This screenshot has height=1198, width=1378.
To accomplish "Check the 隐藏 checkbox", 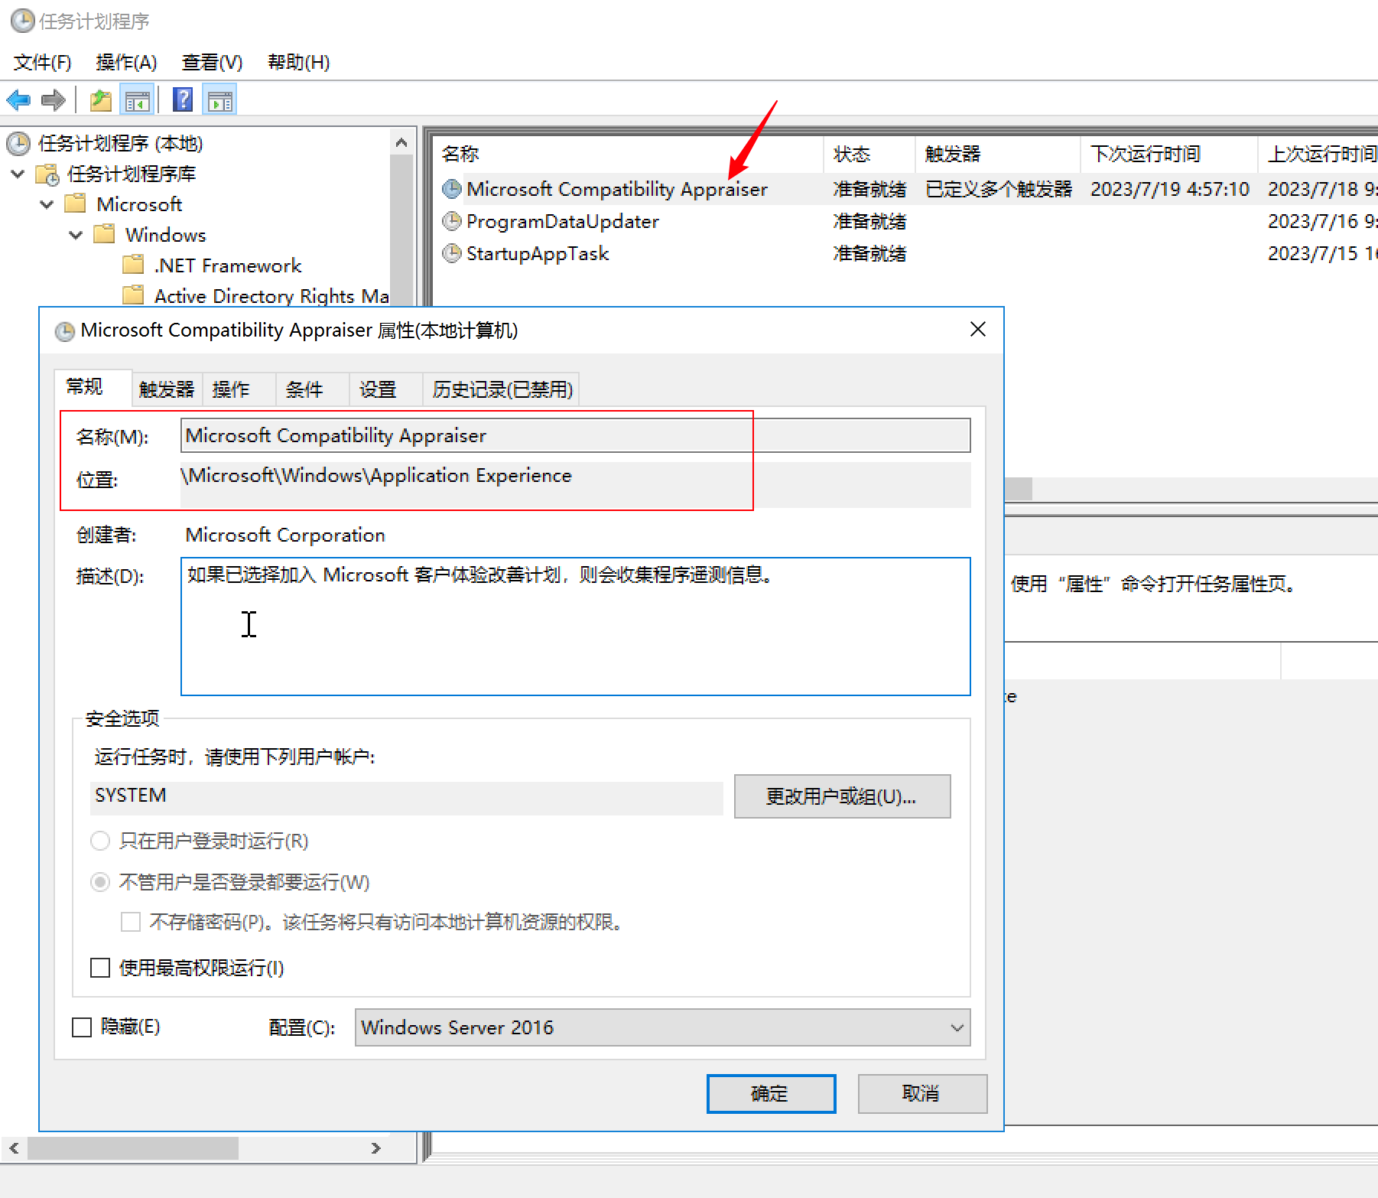I will (x=82, y=1027).
